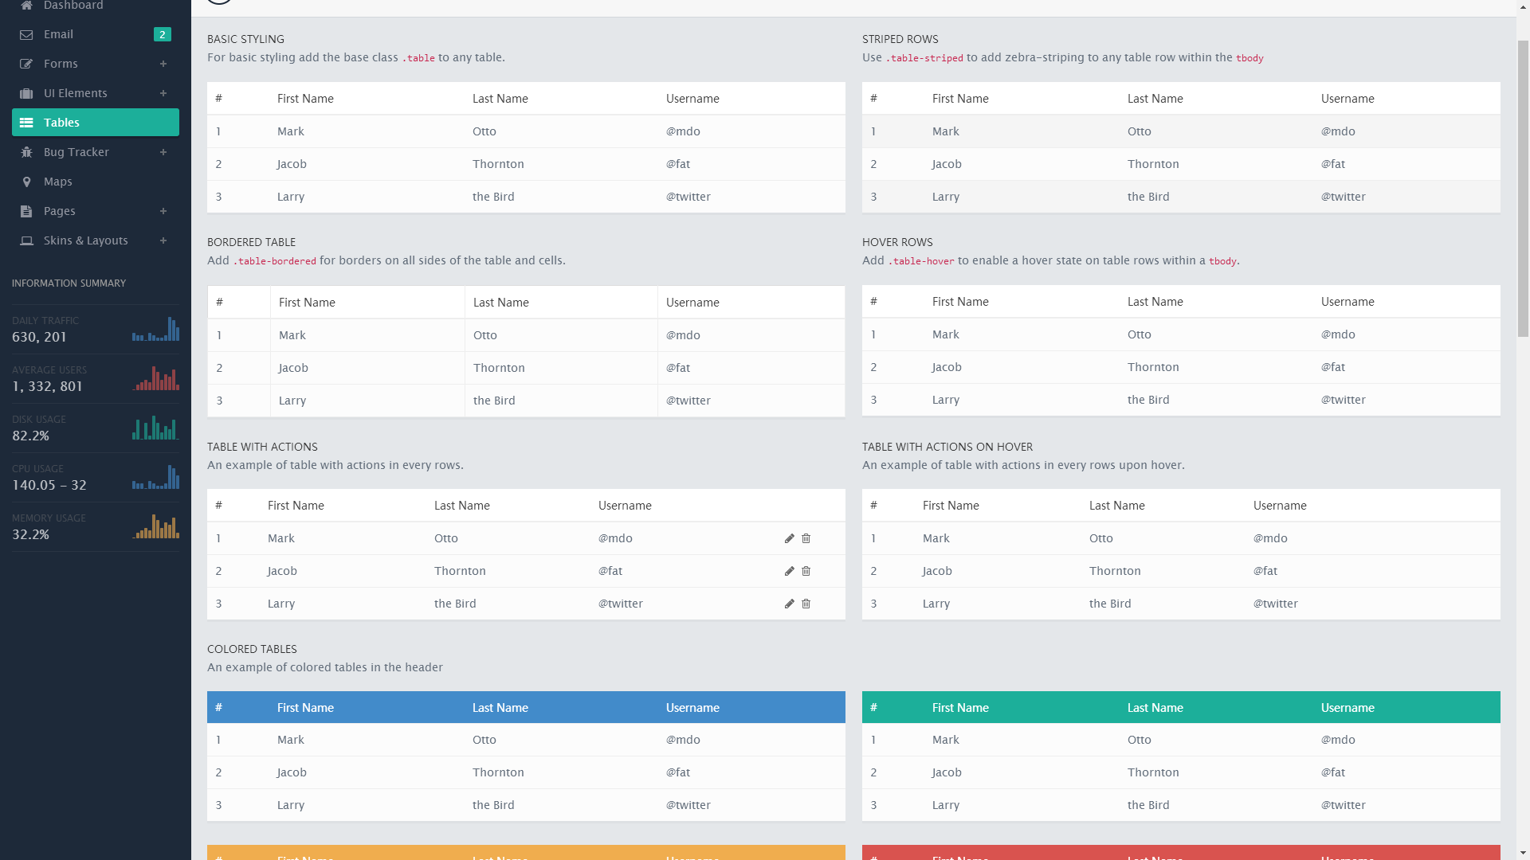
Task: Click the 32.2% memory usage value
Action: click(x=31, y=535)
